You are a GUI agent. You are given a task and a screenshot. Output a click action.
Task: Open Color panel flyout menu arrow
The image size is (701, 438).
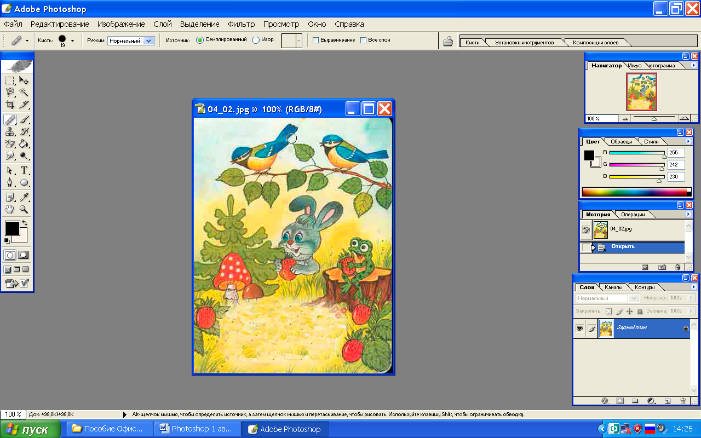688,141
